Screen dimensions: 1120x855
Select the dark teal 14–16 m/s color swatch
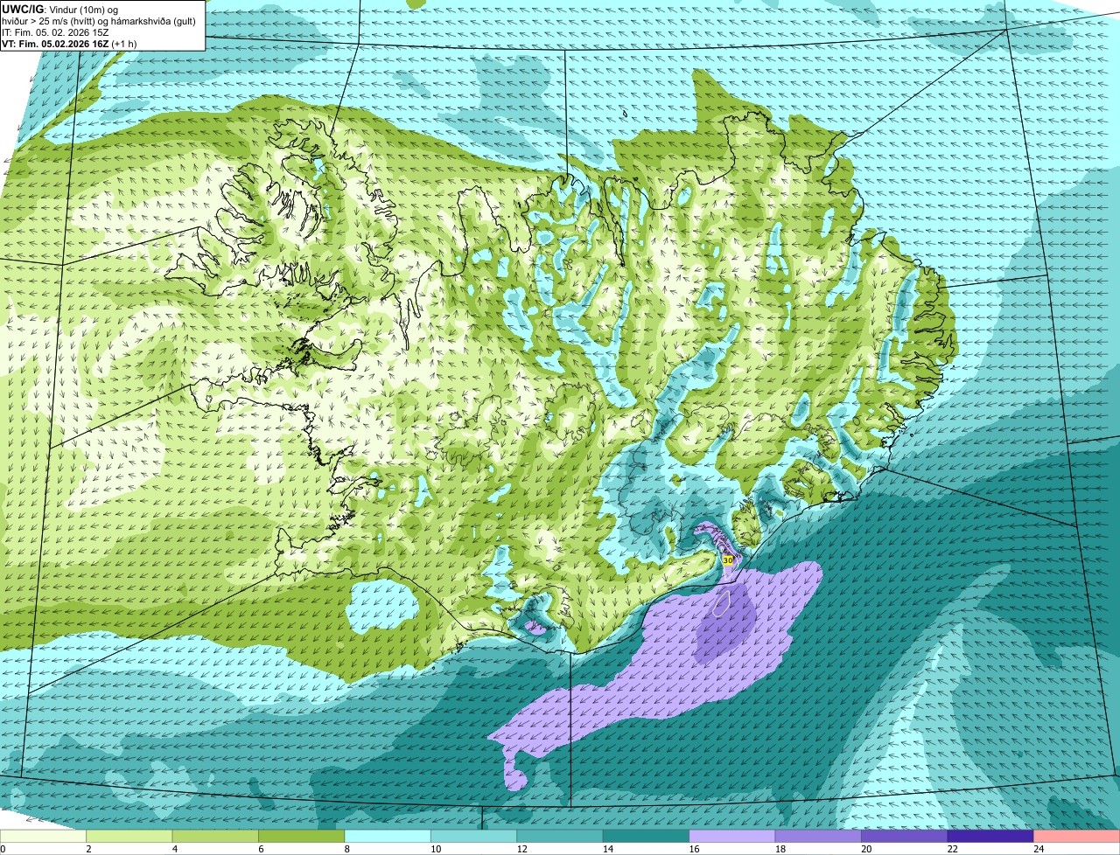click(x=646, y=837)
